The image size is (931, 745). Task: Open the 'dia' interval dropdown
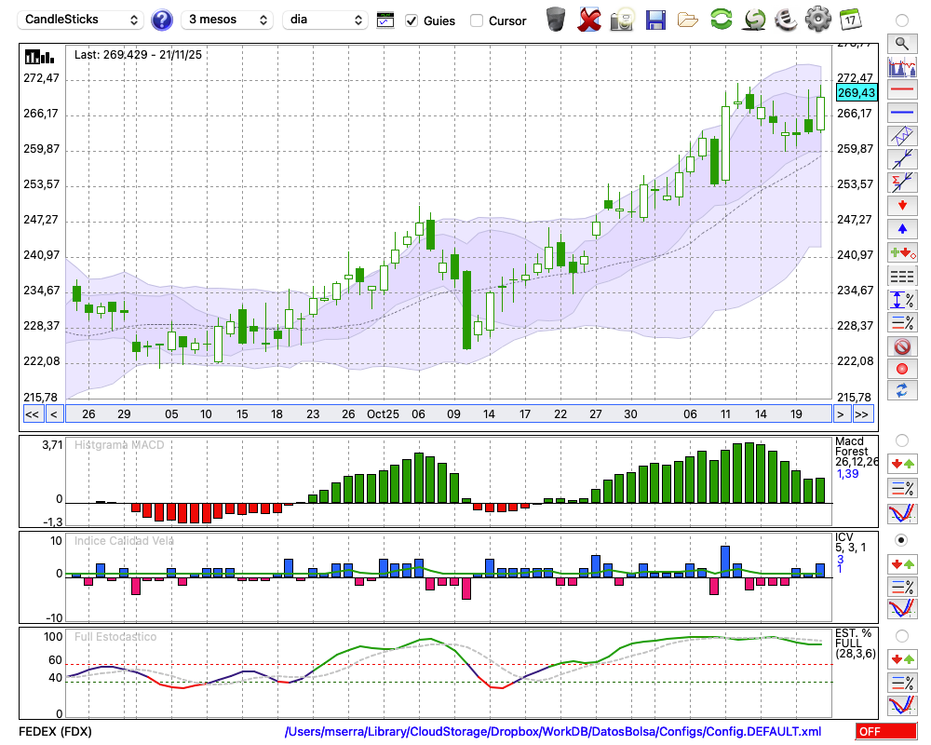tap(325, 20)
